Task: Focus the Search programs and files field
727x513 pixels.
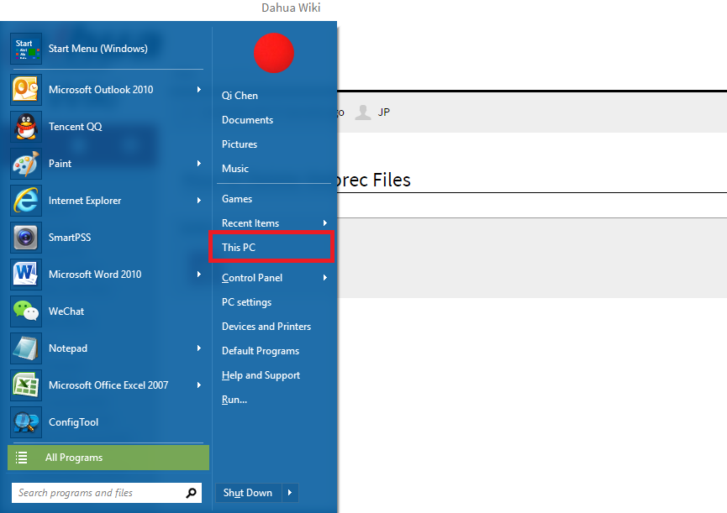Action: pos(100,493)
